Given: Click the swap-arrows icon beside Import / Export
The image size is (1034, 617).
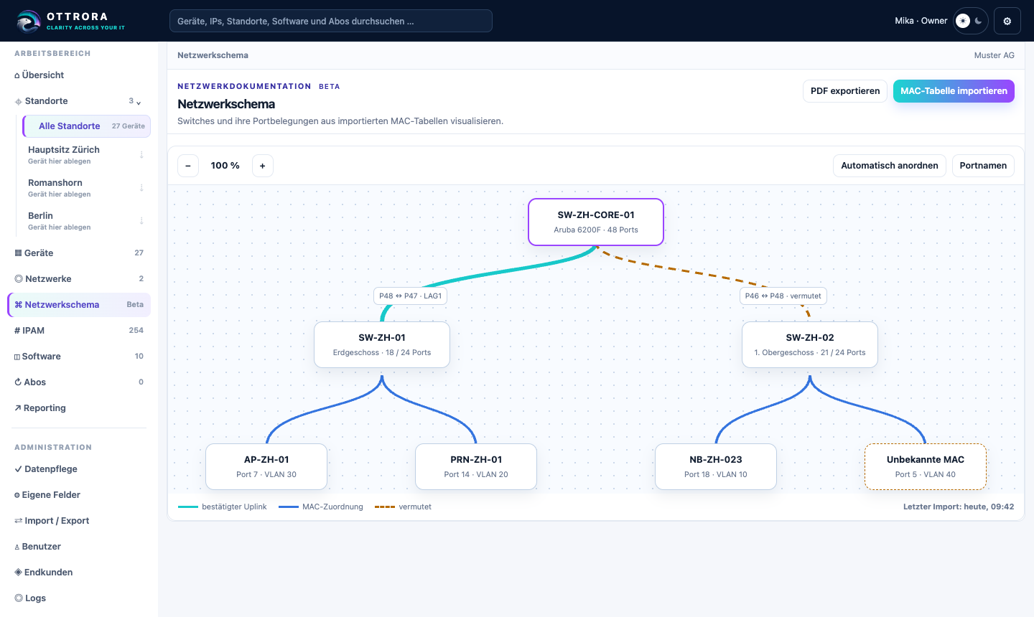Looking at the screenshot, I should [x=19, y=521].
